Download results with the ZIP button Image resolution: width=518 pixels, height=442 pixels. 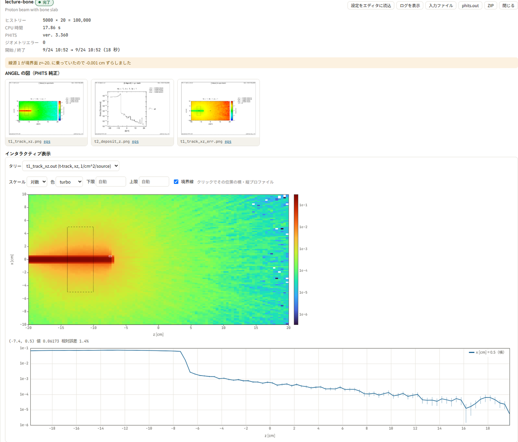click(x=490, y=6)
